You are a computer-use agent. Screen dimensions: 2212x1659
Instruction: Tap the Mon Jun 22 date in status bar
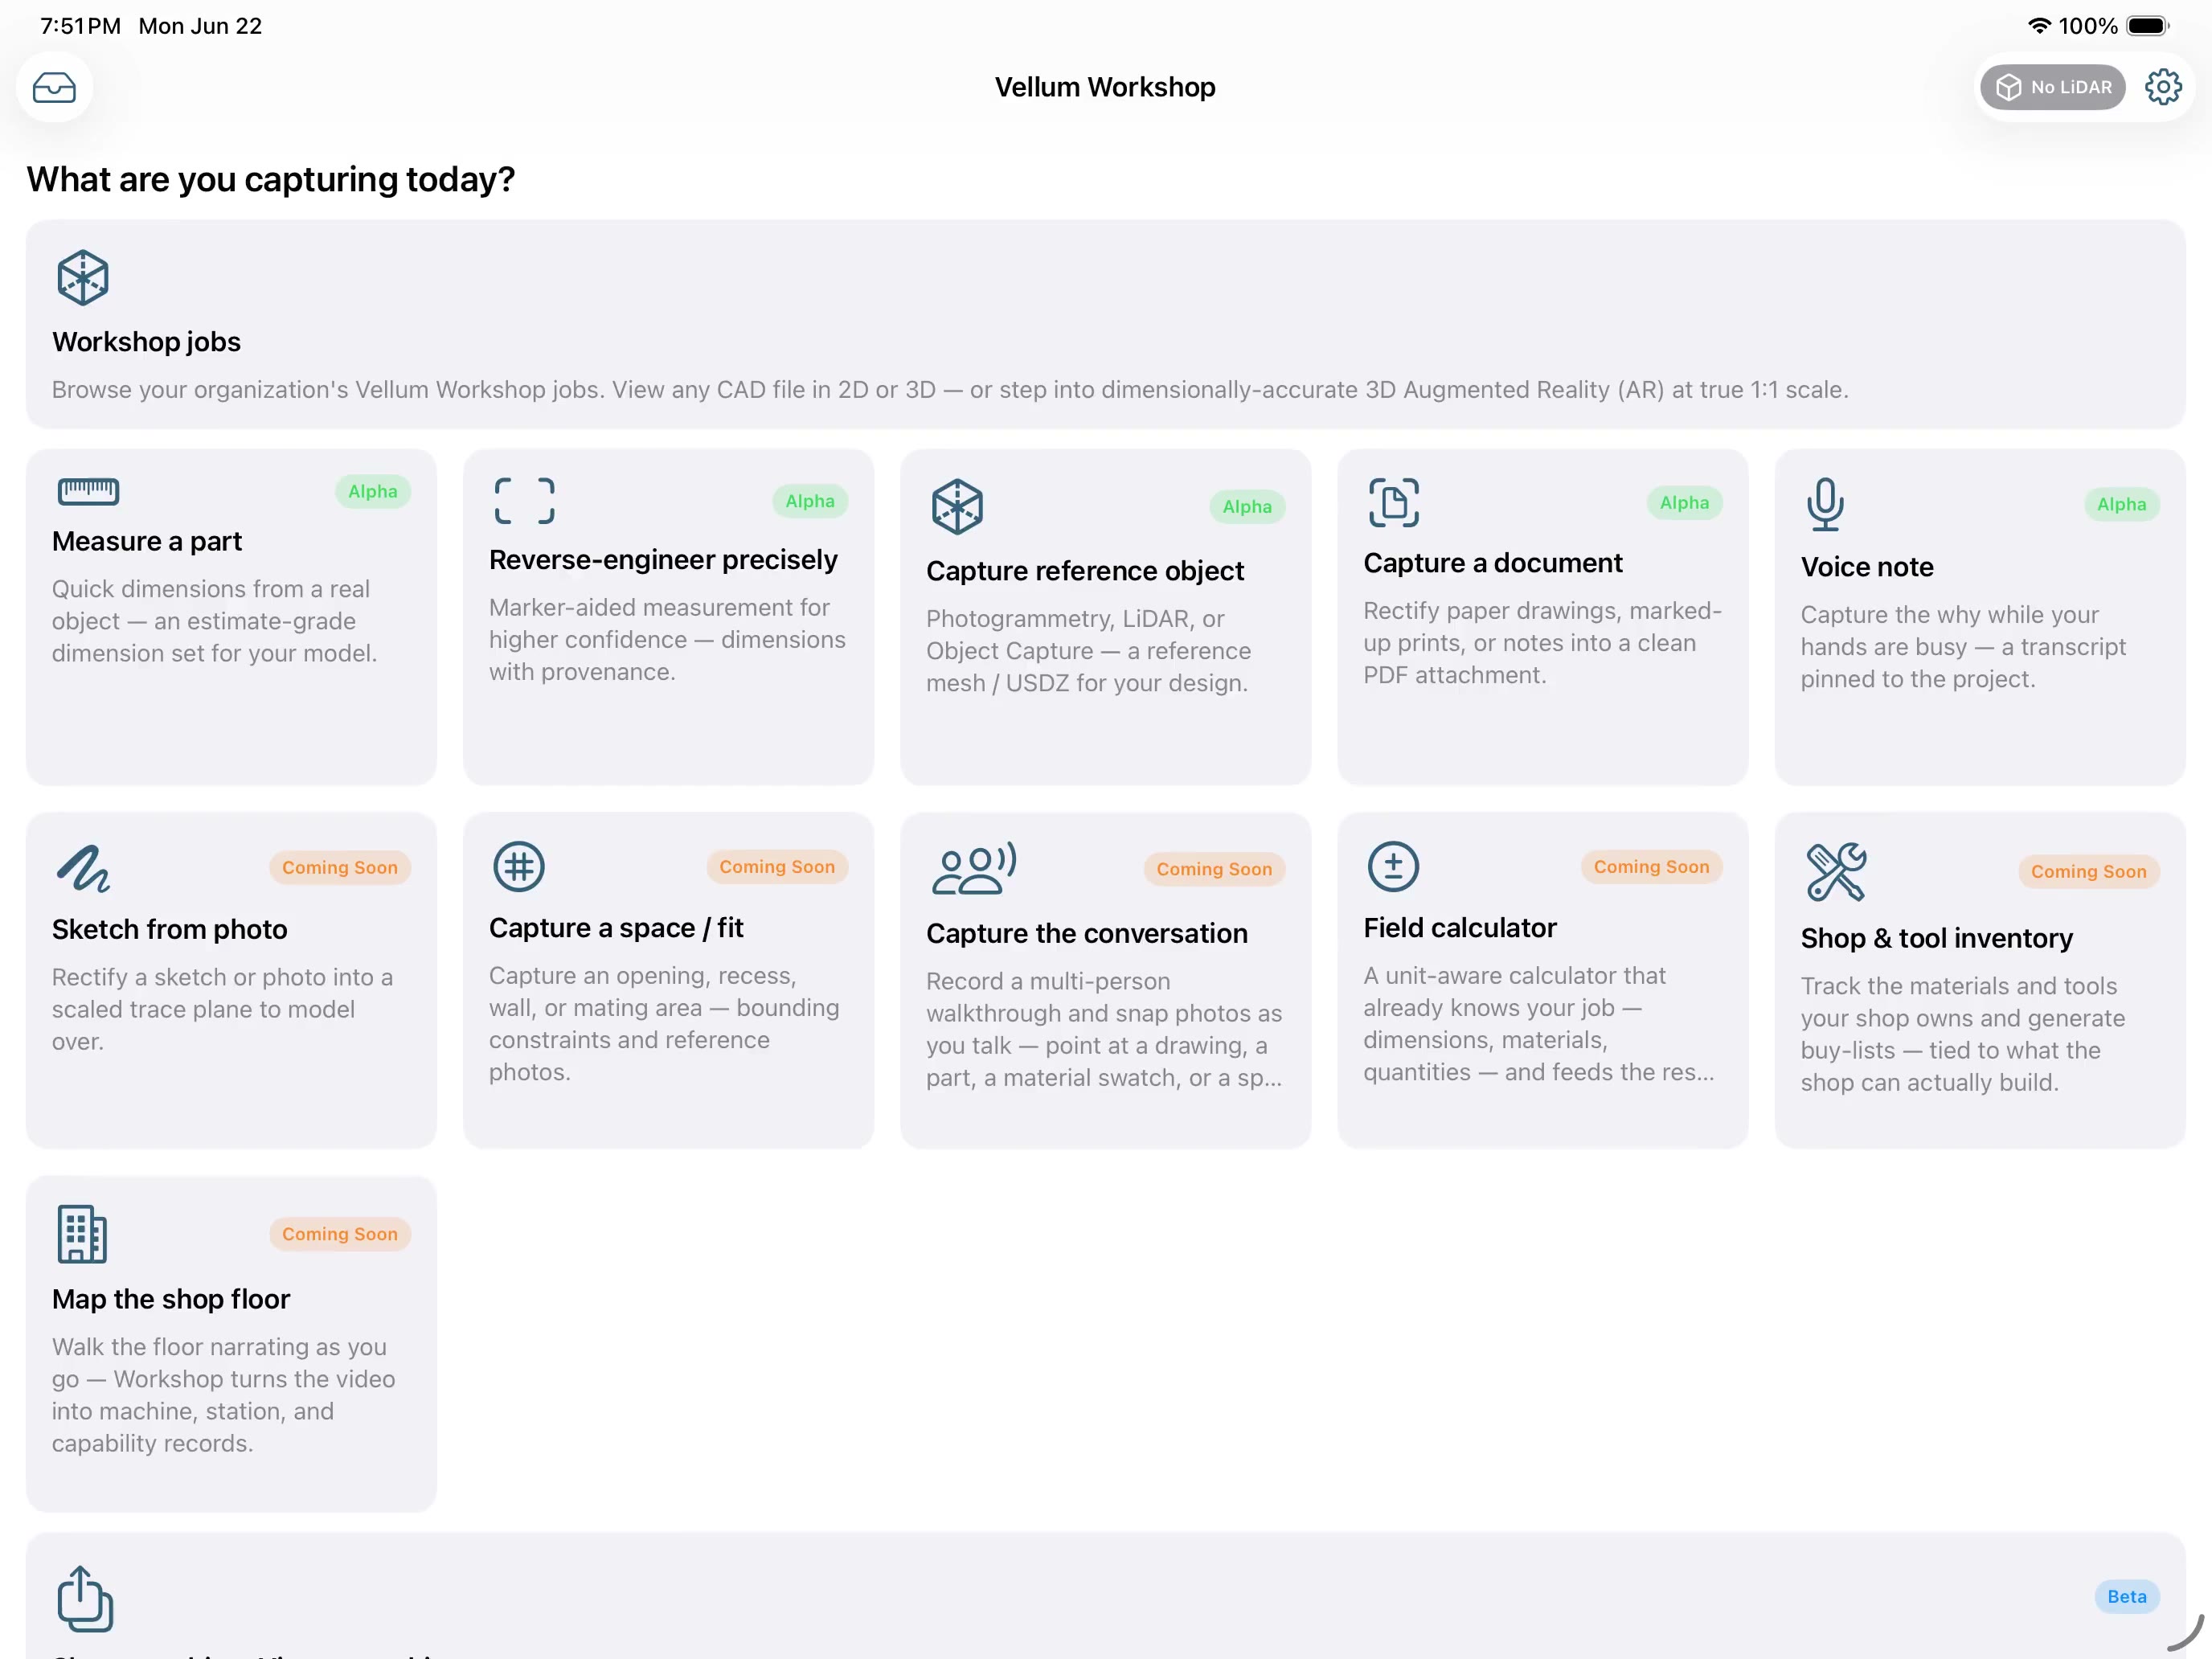pyautogui.click(x=200, y=26)
